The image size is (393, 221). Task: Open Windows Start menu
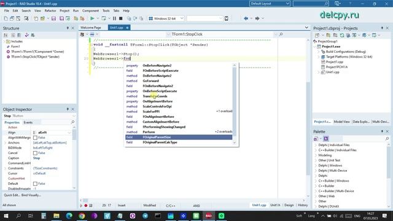(6, 215)
